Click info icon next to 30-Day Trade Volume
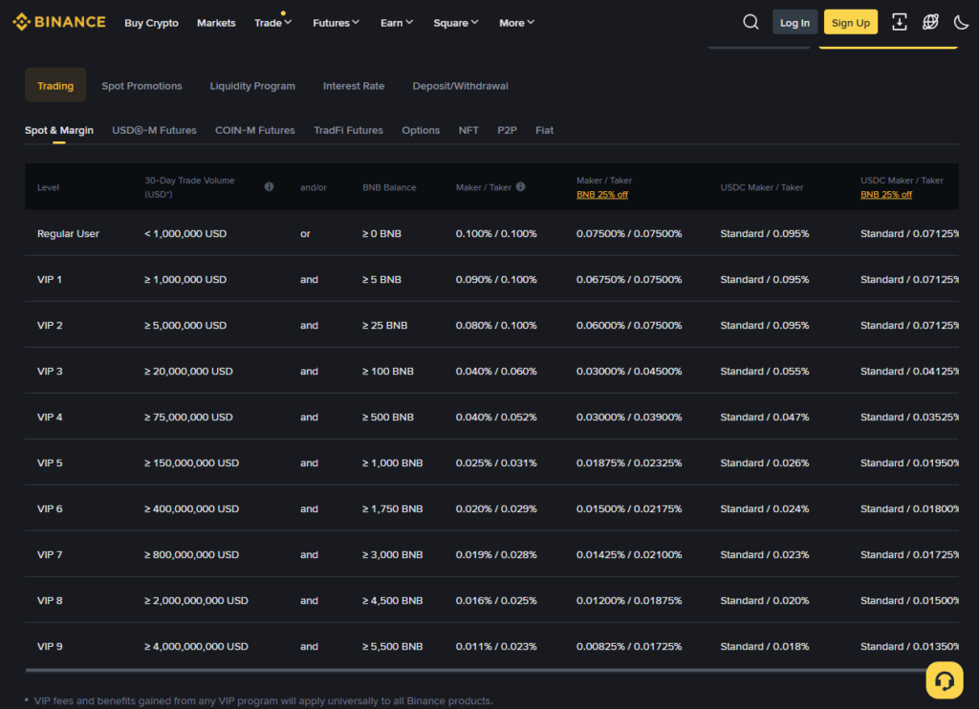Viewport: 979px width, 709px height. coord(269,186)
